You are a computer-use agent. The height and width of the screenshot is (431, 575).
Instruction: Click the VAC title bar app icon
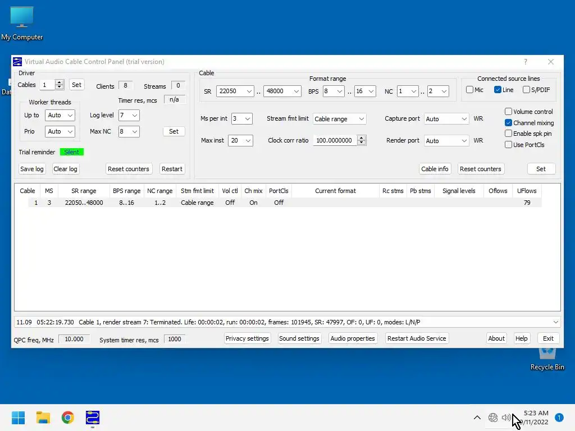pyautogui.click(x=17, y=62)
